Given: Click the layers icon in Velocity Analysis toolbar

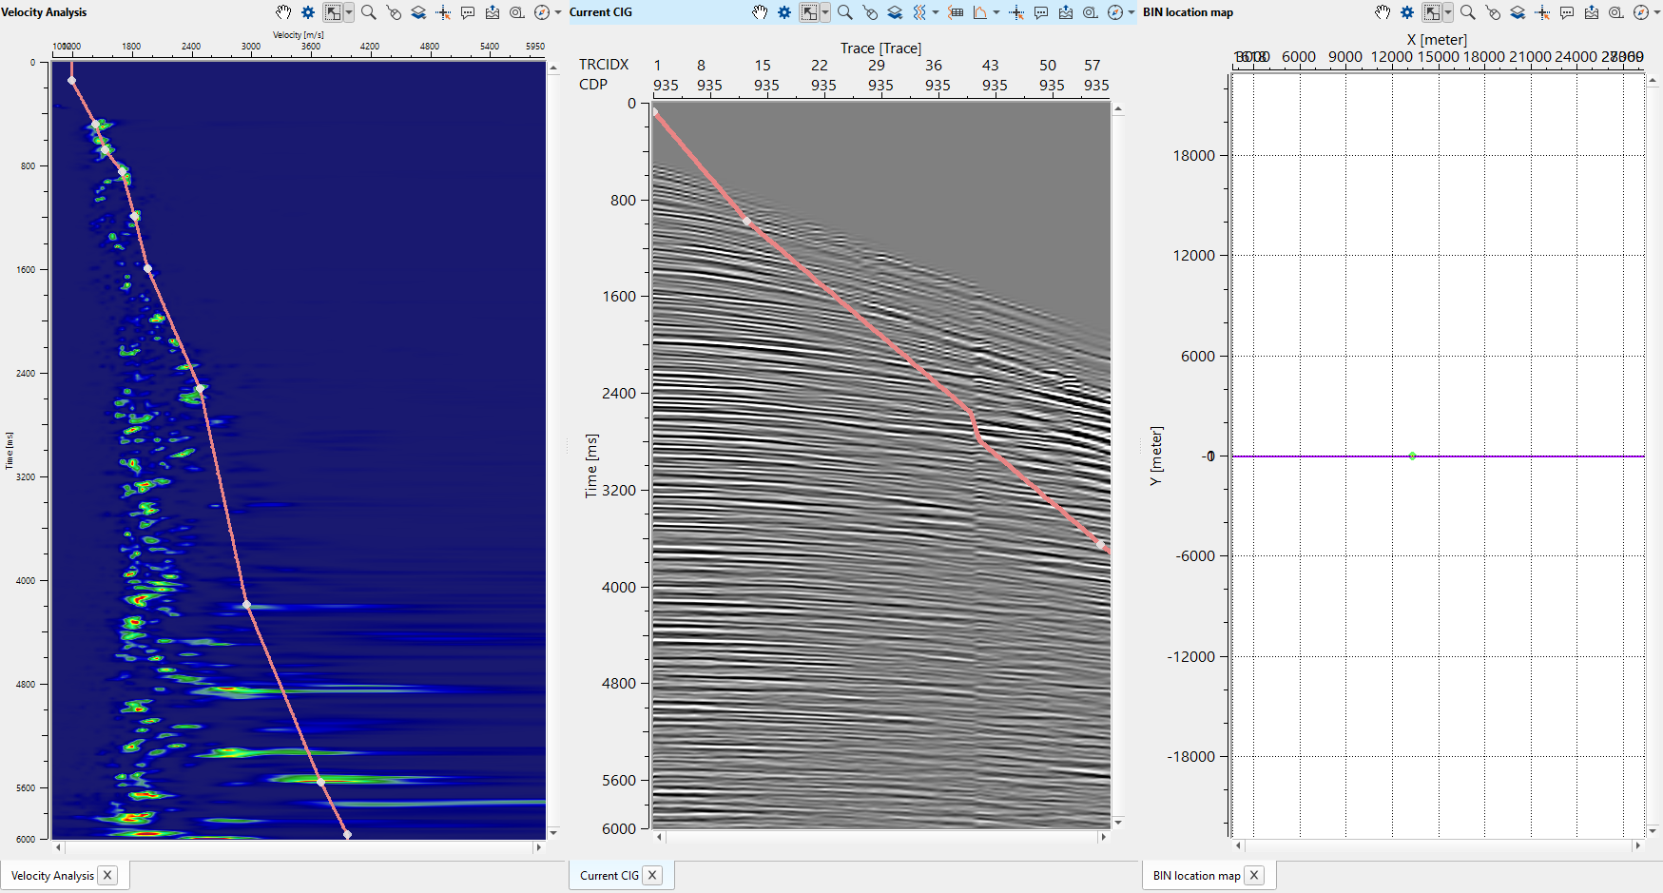Looking at the screenshot, I should tap(418, 12).
